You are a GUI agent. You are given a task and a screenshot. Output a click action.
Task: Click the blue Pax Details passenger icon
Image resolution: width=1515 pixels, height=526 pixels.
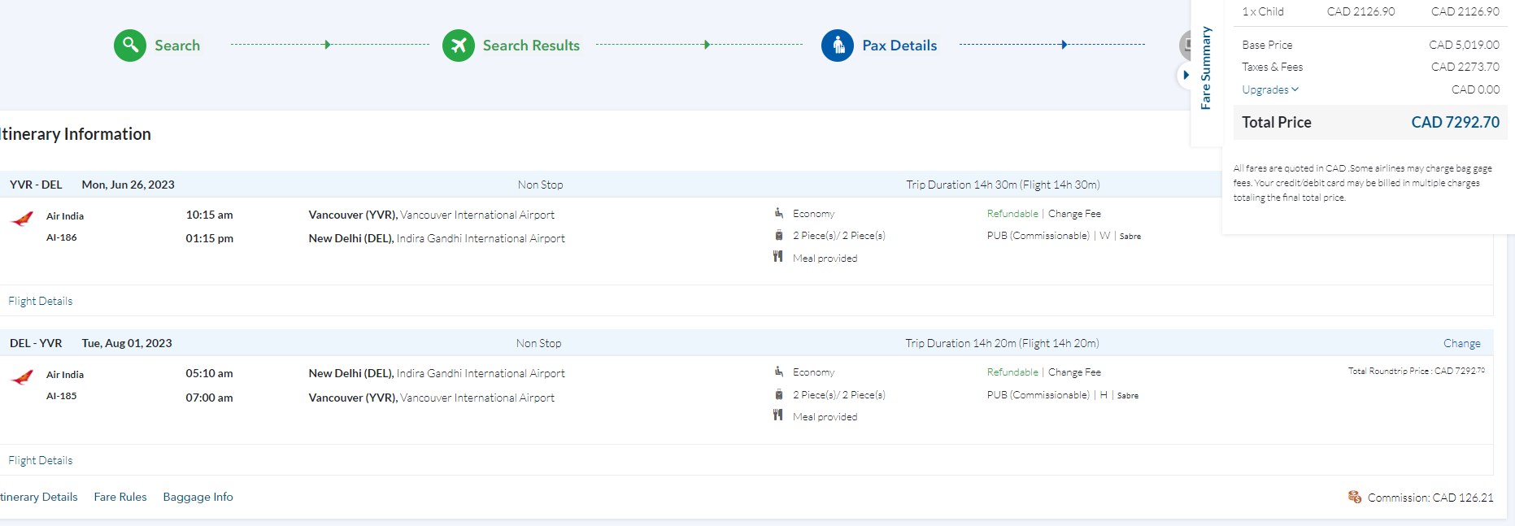point(838,46)
